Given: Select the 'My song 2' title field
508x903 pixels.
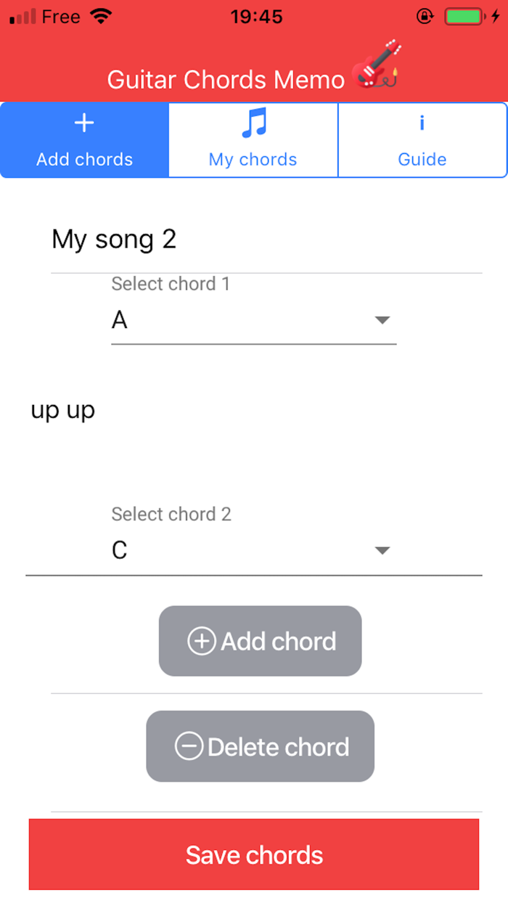Looking at the screenshot, I should pyautogui.click(x=113, y=239).
